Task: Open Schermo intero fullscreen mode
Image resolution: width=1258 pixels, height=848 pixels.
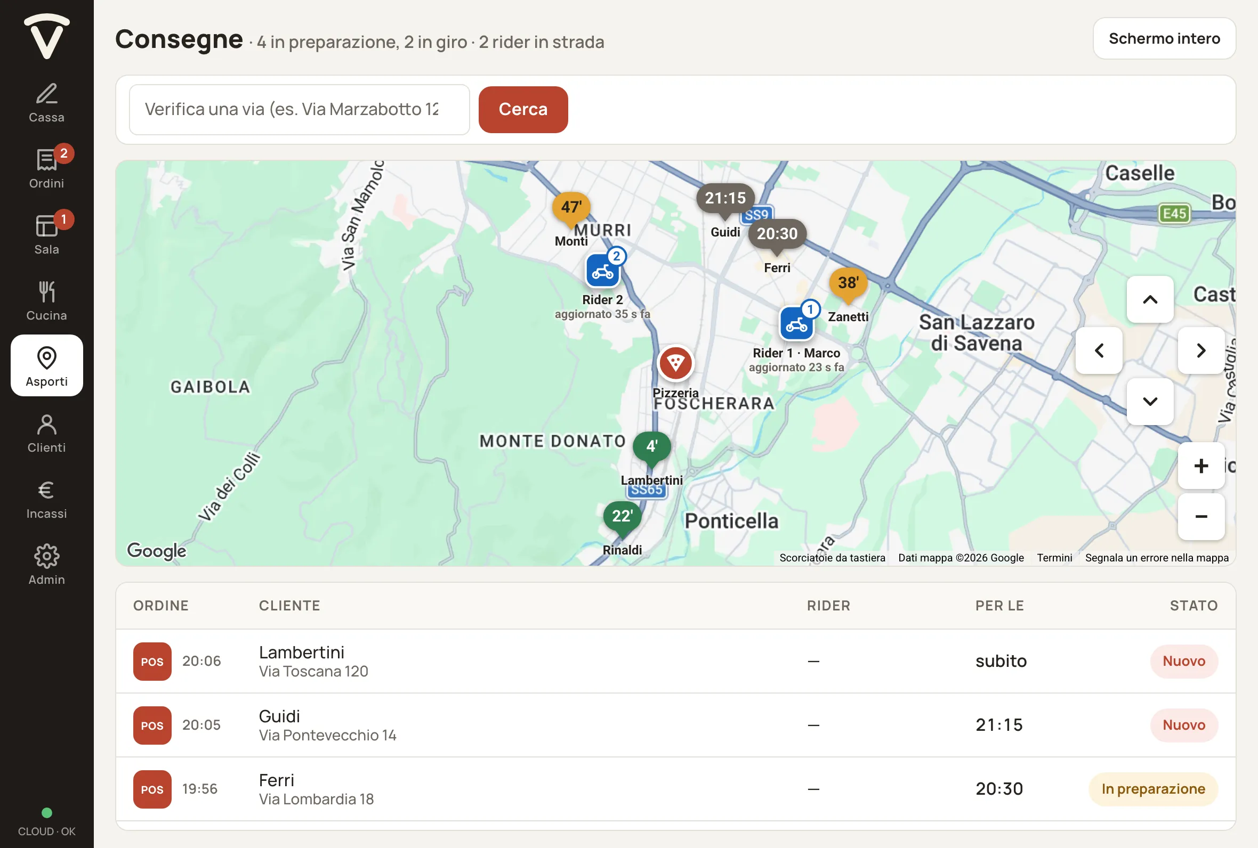Action: pos(1164,38)
